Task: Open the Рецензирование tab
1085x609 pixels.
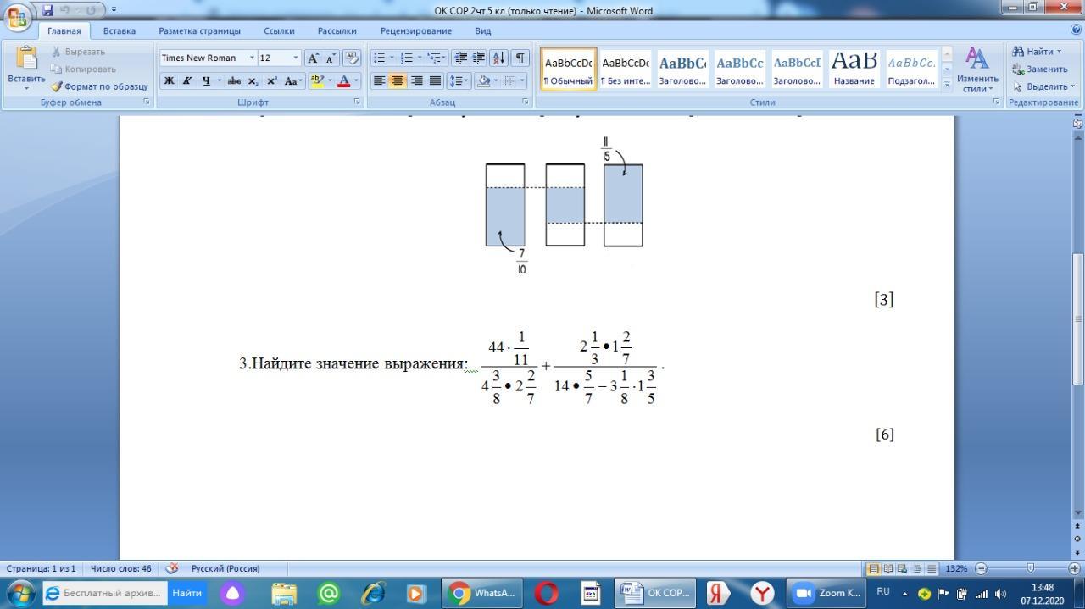Action: (x=415, y=30)
